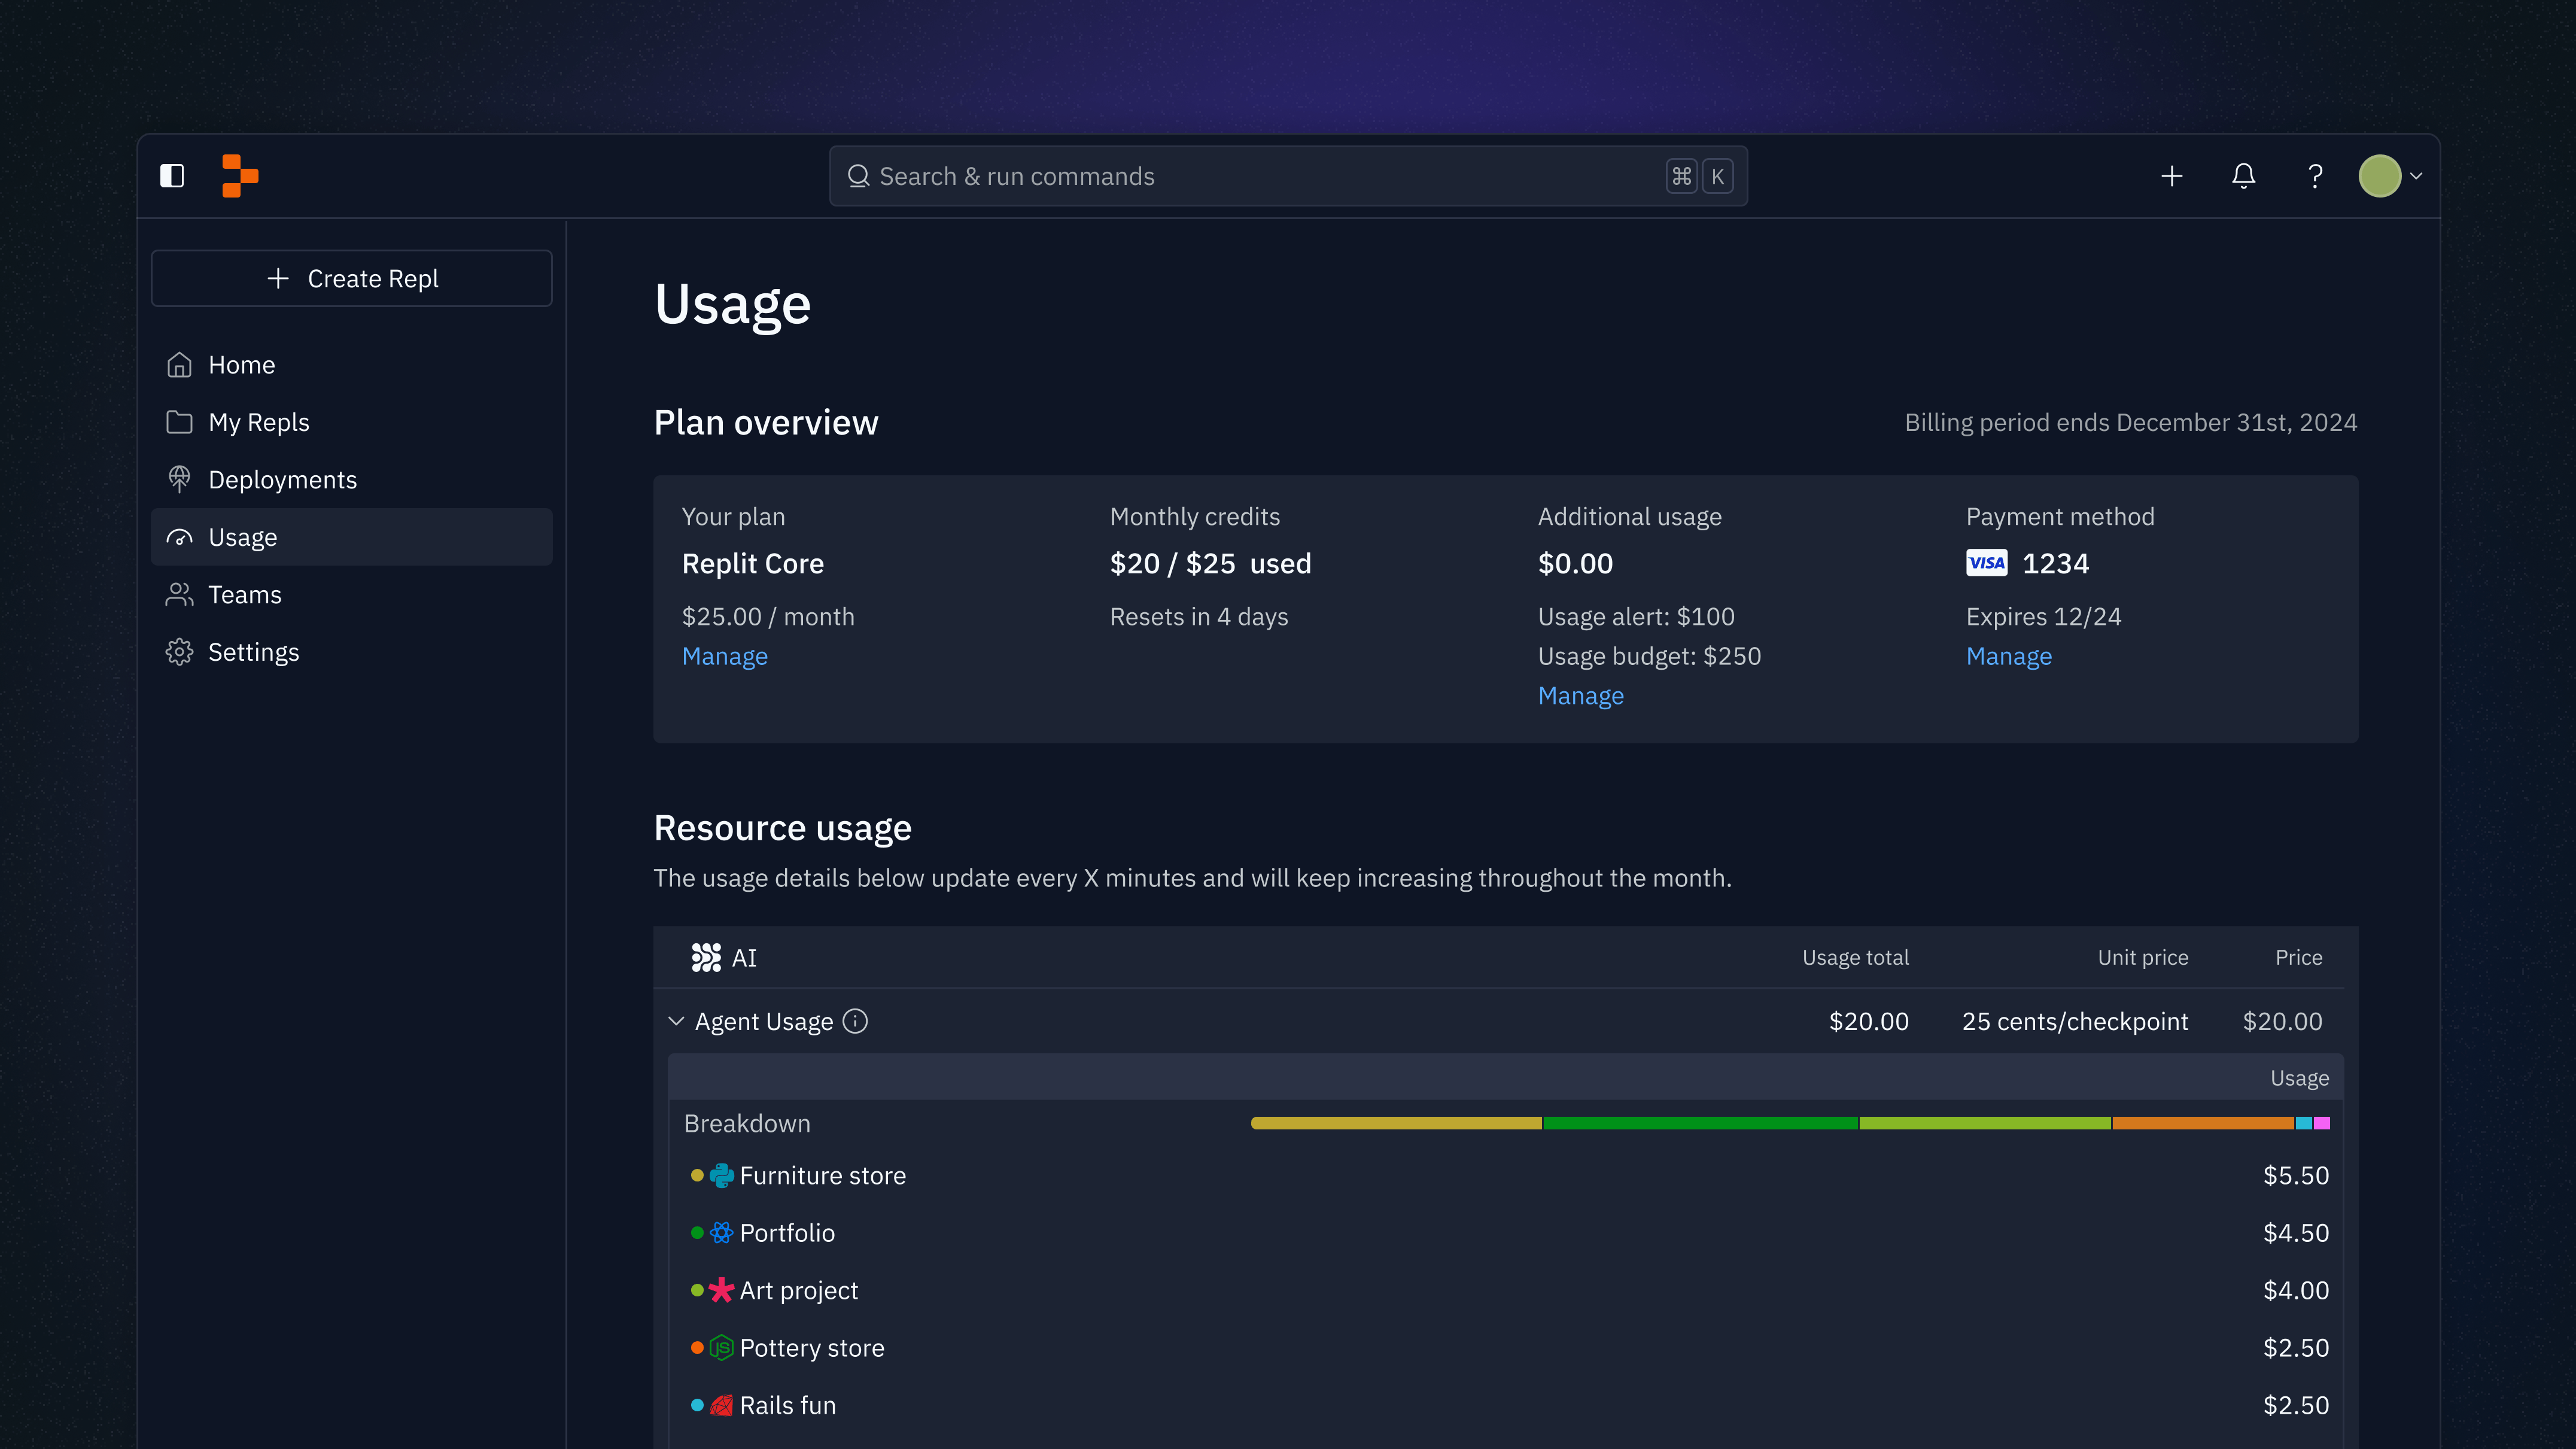This screenshot has height=1449, width=2576.
Task: Open My Repls in sidebar
Action: [x=352, y=422]
